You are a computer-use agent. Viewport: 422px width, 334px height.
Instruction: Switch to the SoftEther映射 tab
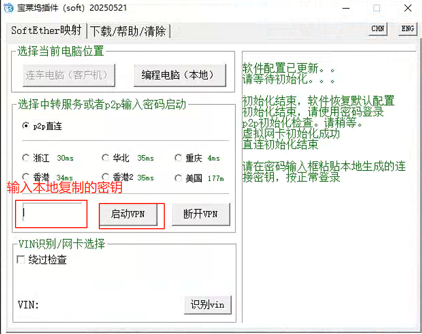pos(46,31)
